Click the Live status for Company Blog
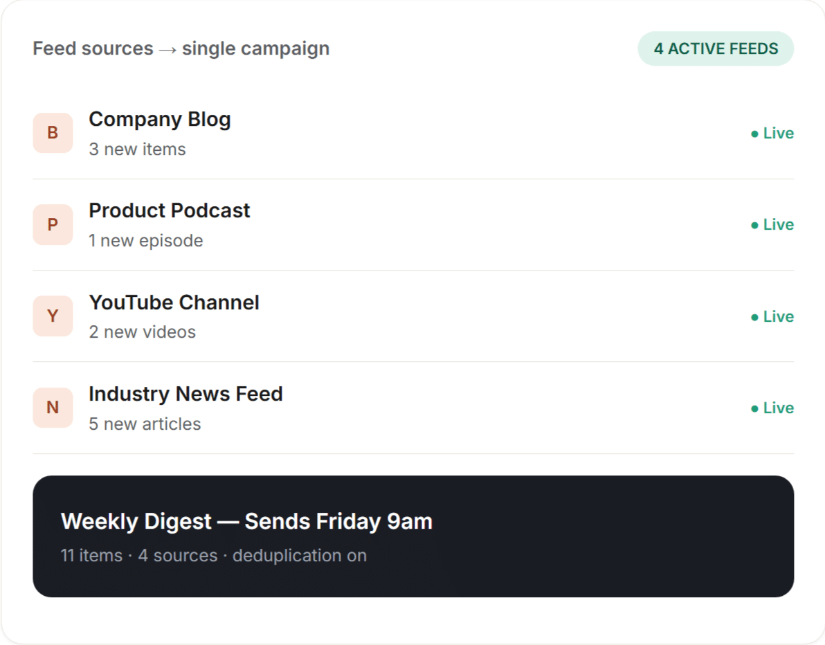The height and width of the screenshot is (645, 825). [x=772, y=133]
